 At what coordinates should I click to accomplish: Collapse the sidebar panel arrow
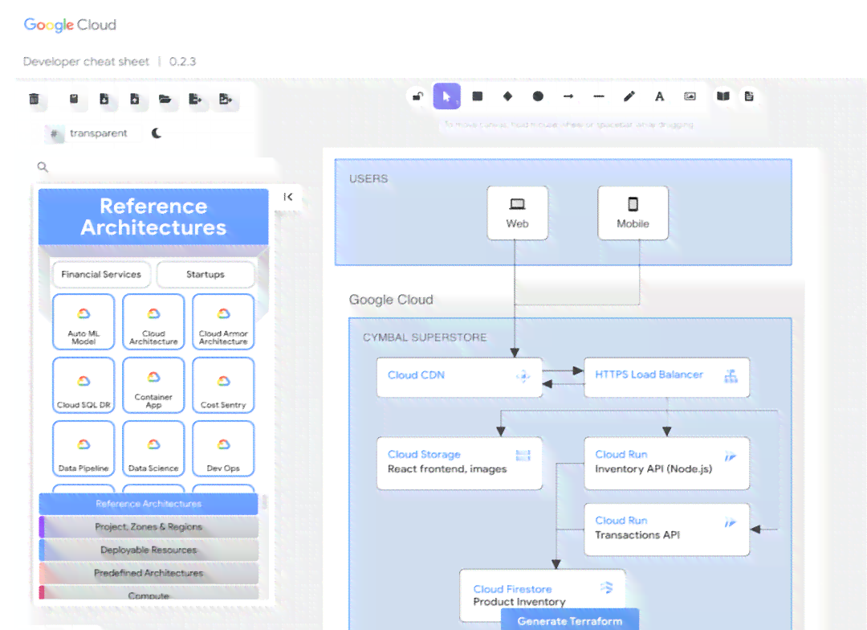(x=288, y=197)
